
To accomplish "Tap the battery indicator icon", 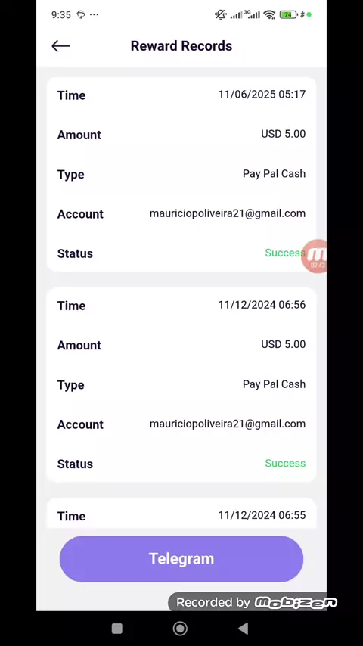I will click(288, 15).
